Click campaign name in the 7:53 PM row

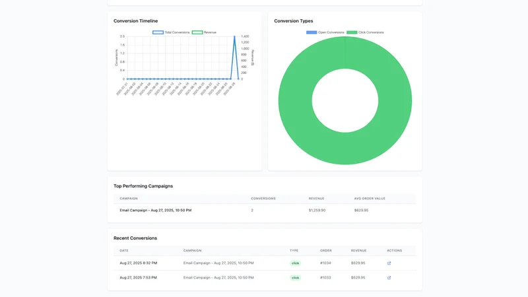tap(218, 277)
